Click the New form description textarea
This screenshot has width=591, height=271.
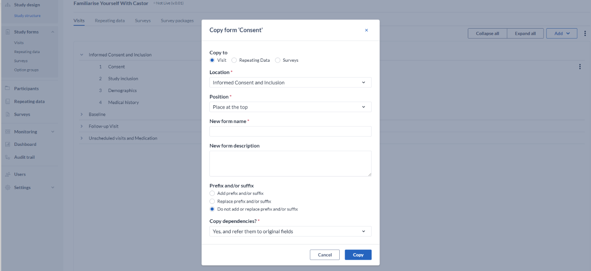(x=290, y=164)
